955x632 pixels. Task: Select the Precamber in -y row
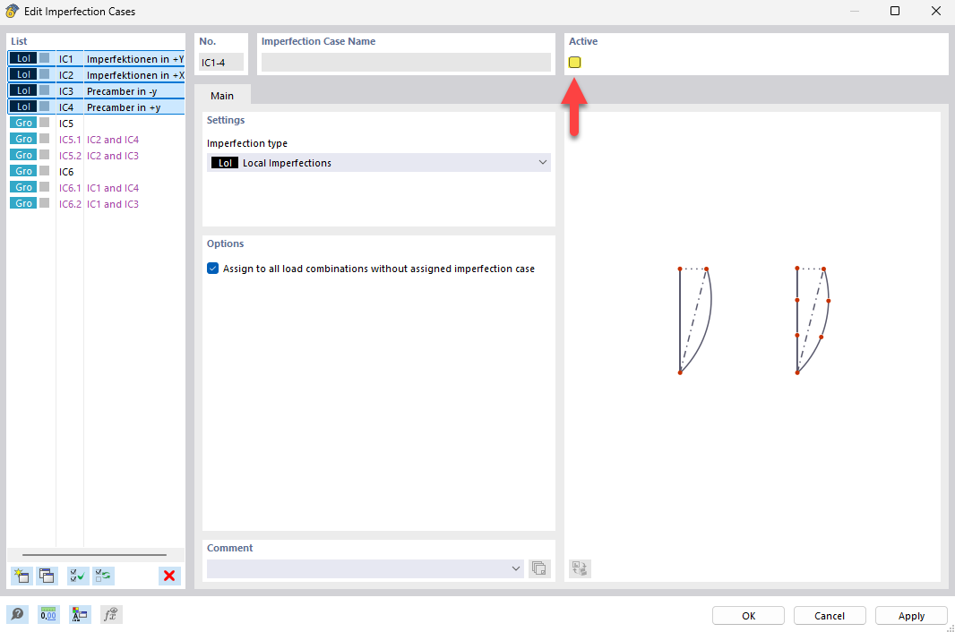96,90
